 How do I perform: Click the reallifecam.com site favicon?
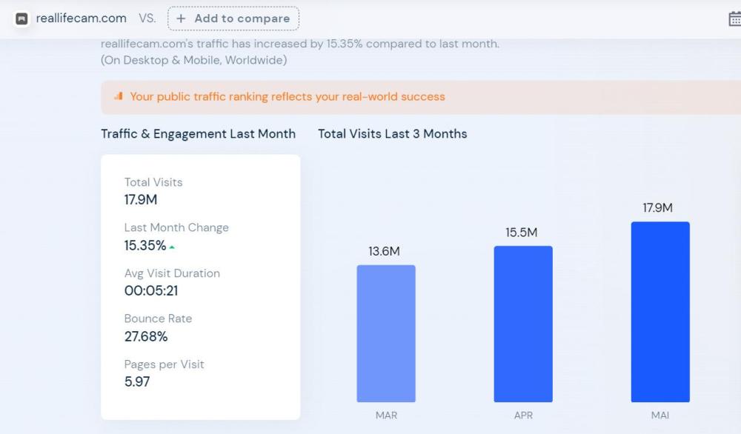coord(22,19)
